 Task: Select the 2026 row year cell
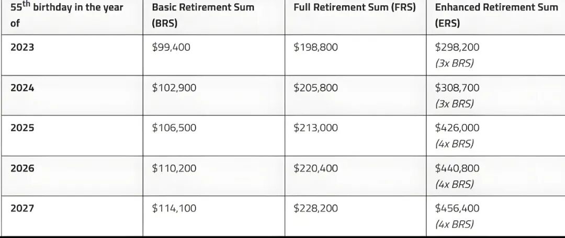tap(22, 168)
